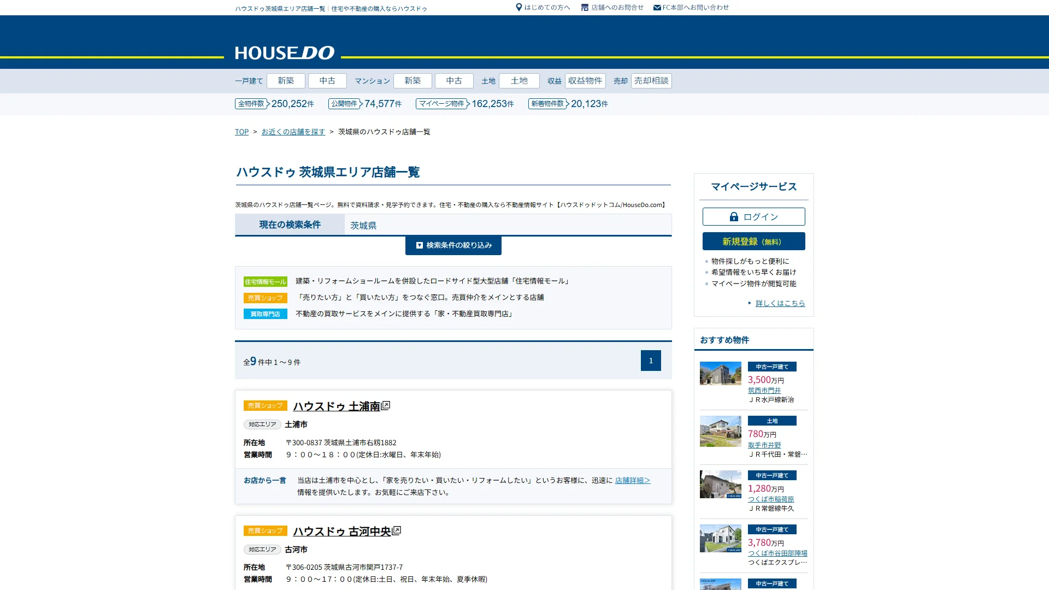Select the 土地 category button
Viewport: 1049px width, 590px height.
519,81
